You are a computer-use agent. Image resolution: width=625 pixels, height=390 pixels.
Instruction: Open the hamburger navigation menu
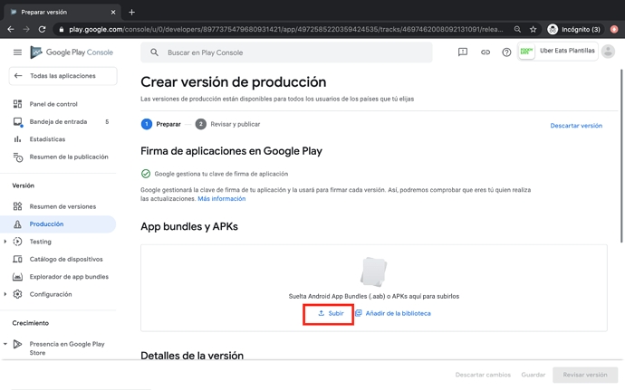click(17, 52)
